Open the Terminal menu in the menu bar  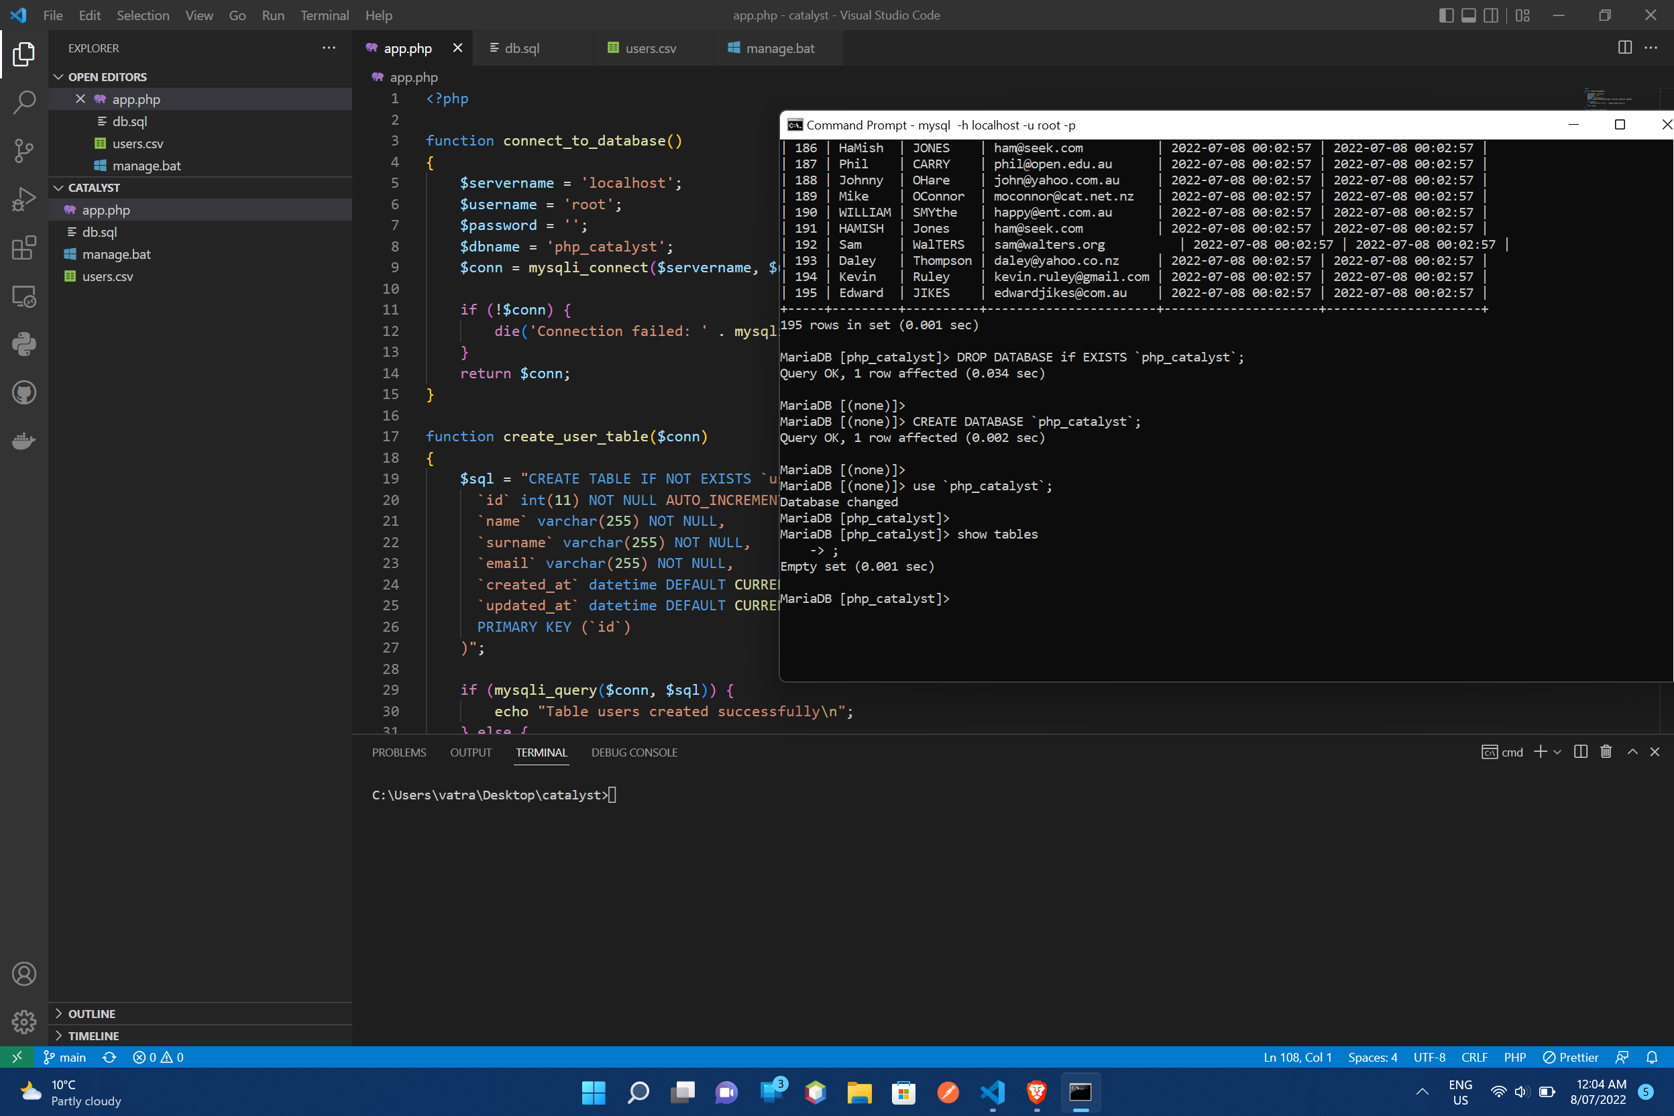coord(325,15)
